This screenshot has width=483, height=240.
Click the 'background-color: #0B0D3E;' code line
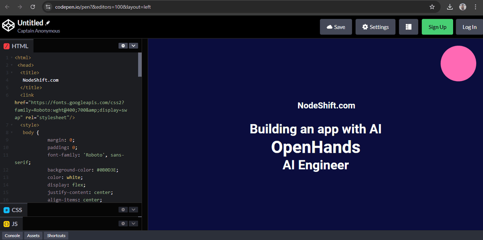pos(83,170)
